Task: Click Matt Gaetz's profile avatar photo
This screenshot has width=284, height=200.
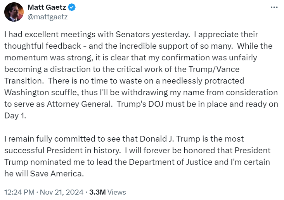Action: pos(14,12)
